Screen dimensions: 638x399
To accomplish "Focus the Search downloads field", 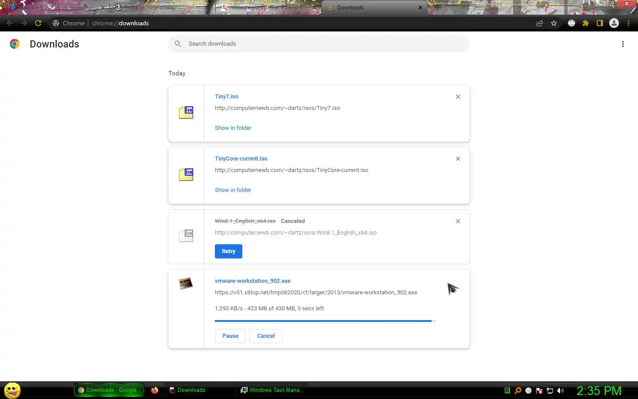I will (319, 44).
